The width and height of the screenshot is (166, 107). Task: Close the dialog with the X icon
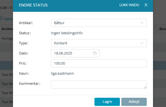click(146, 5)
